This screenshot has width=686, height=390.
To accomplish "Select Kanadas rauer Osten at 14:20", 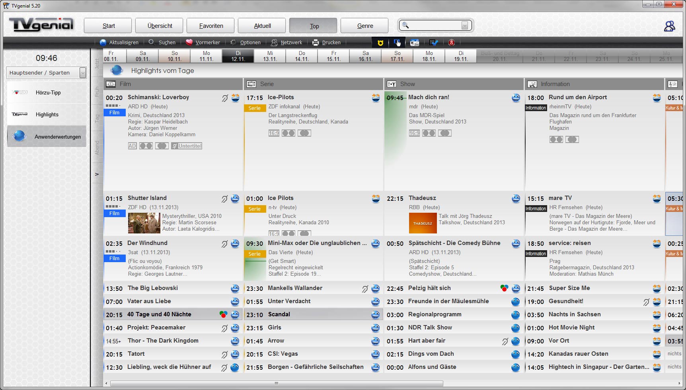I will click(x=594, y=354).
